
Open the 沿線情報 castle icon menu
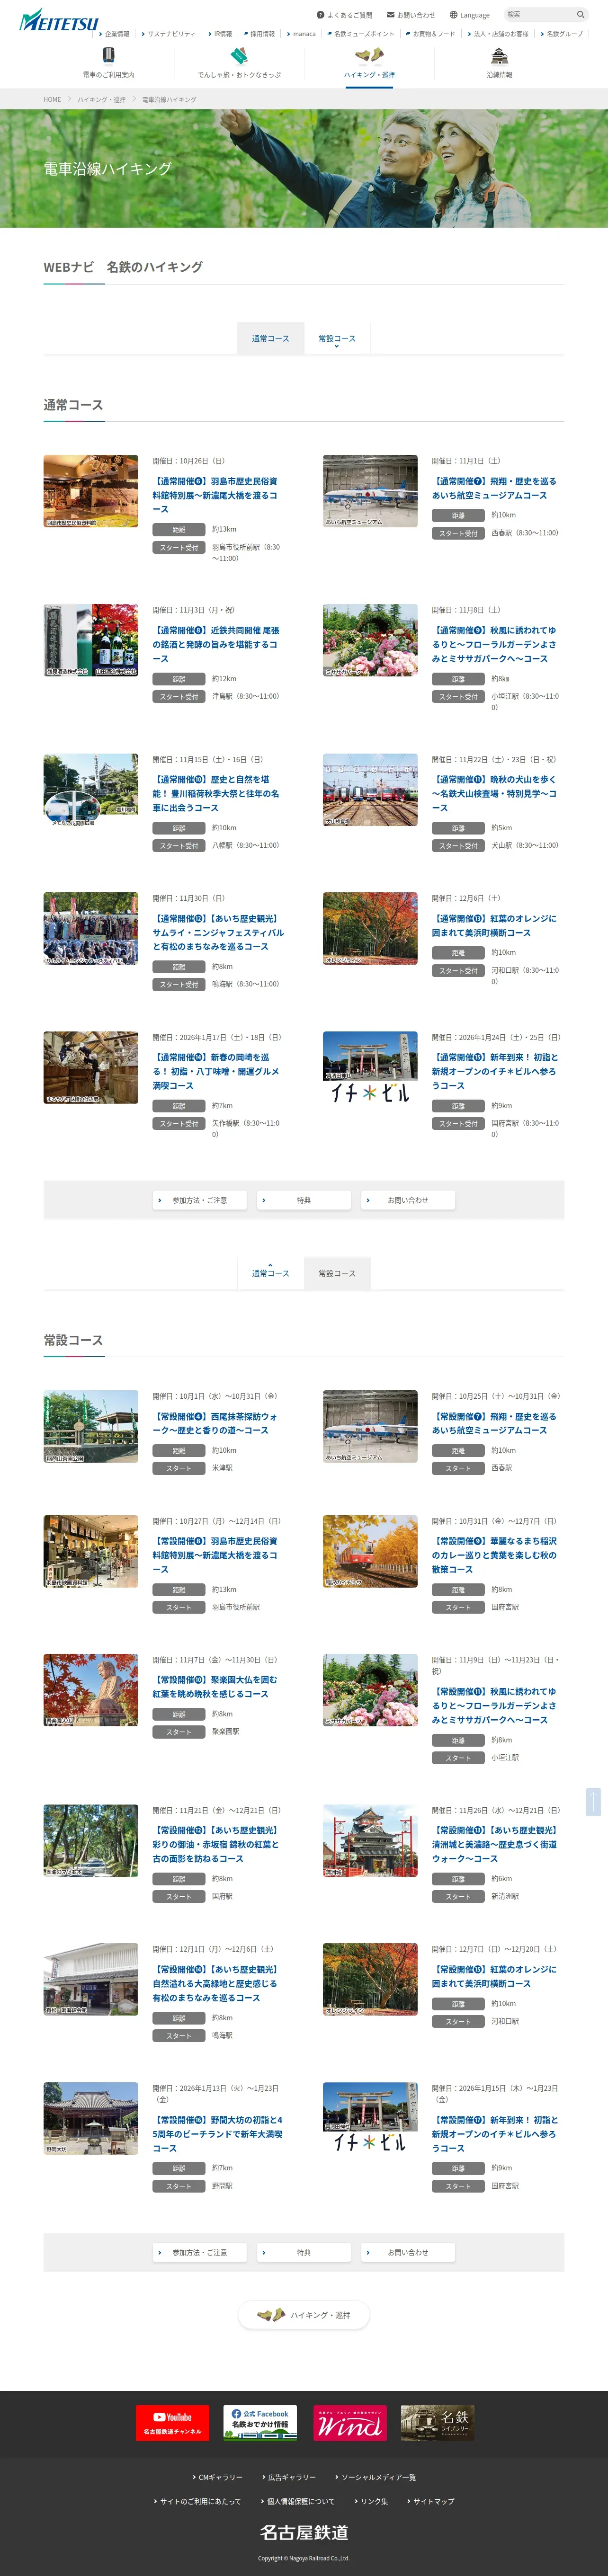point(499,62)
